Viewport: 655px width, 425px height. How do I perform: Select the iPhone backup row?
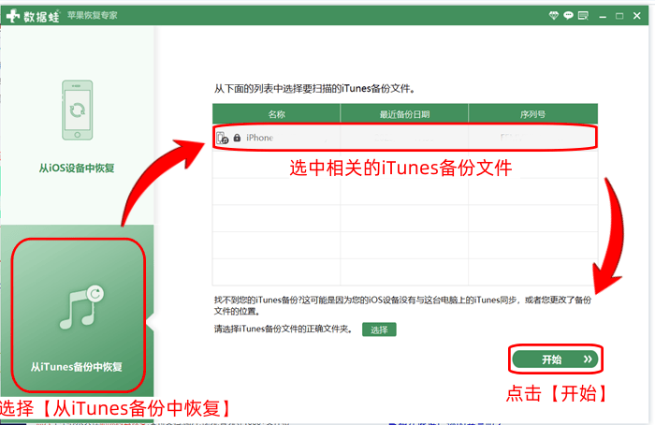pyautogui.click(x=404, y=138)
